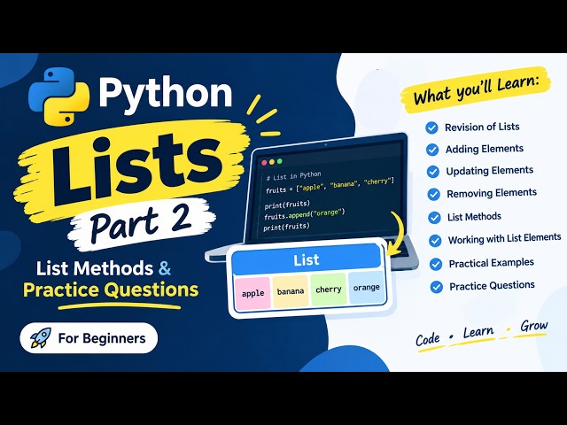Click the green dot in the code window

tap(279, 161)
